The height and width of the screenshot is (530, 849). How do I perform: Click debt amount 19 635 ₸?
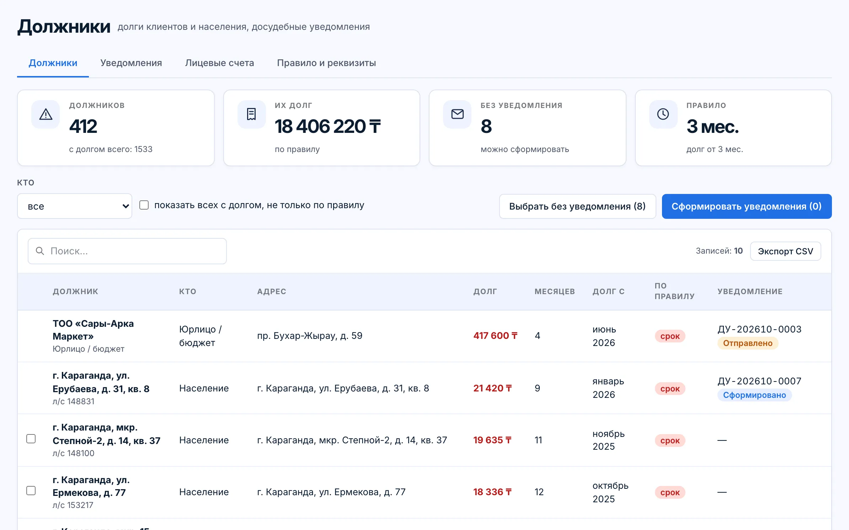[492, 440]
